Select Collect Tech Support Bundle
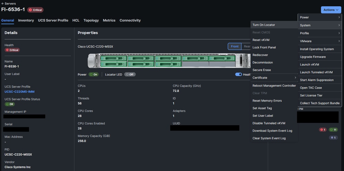Screen dimensions: 344x171 (320, 103)
